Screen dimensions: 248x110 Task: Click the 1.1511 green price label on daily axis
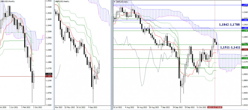(x=245, y=44)
